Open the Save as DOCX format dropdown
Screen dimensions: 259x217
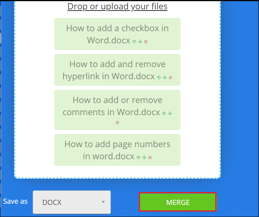coord(72,202)
